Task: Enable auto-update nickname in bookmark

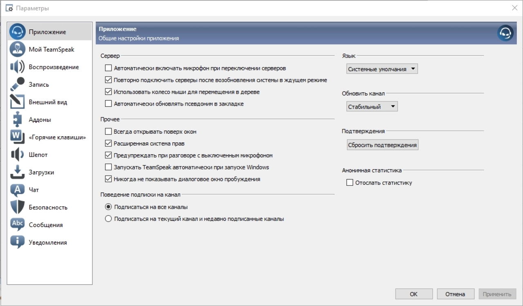Action: [x=108, y=103]
